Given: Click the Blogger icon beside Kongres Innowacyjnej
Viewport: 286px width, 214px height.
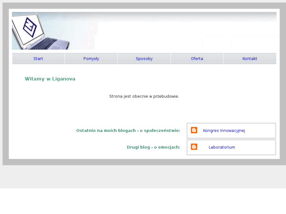Looking at the screenshot, I should [x=194, y=130].
